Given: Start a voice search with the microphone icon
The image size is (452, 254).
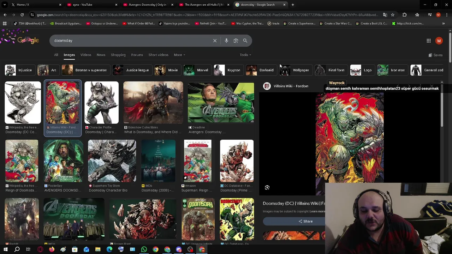Looking at the screenshot, I should (226, 41).
